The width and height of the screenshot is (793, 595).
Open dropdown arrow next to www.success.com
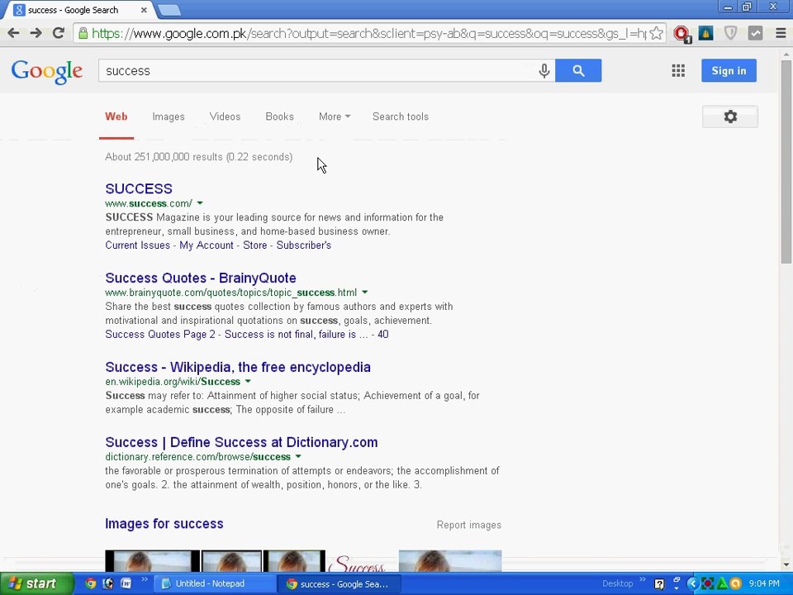point(200,203)
